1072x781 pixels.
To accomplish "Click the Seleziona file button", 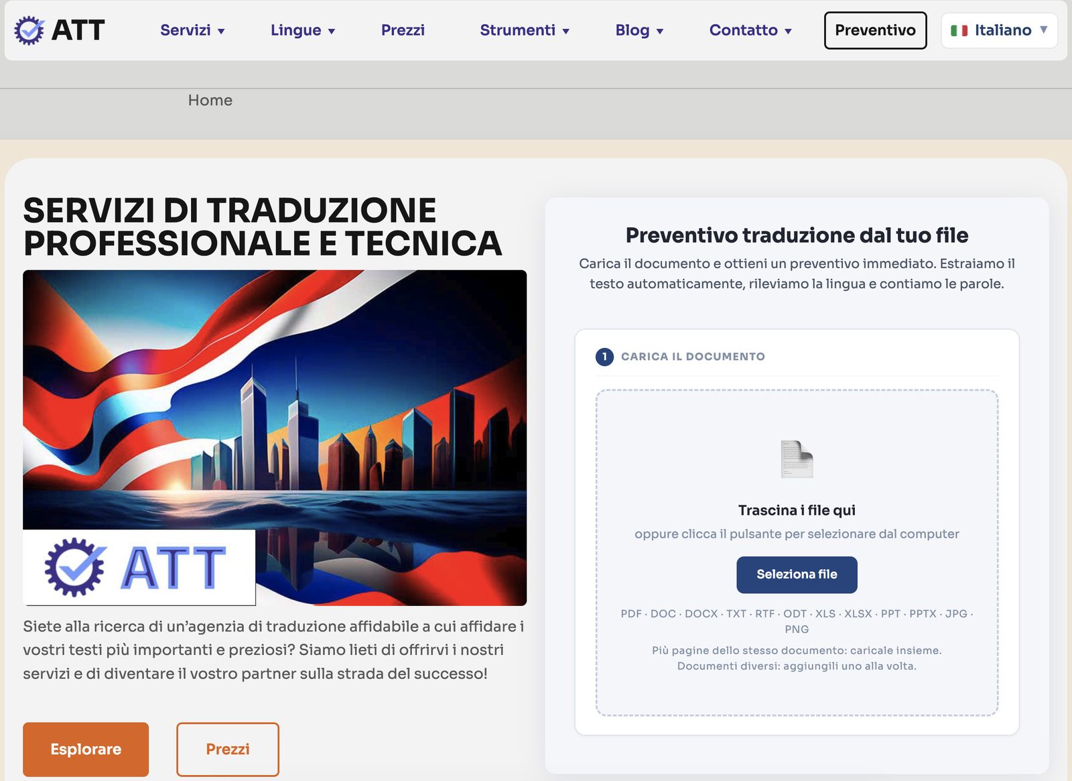I will click(x=797, y=575).
